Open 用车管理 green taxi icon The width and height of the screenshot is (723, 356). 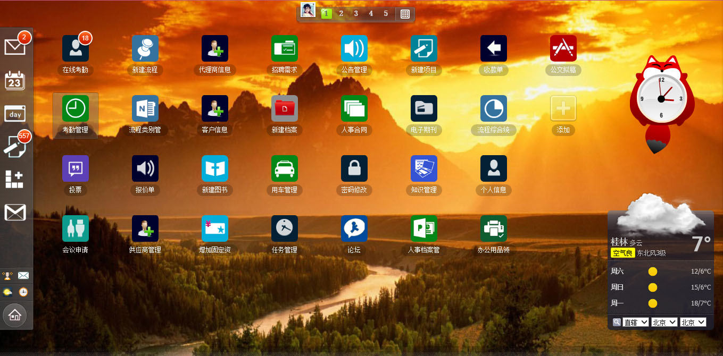(x=285, y=168)
